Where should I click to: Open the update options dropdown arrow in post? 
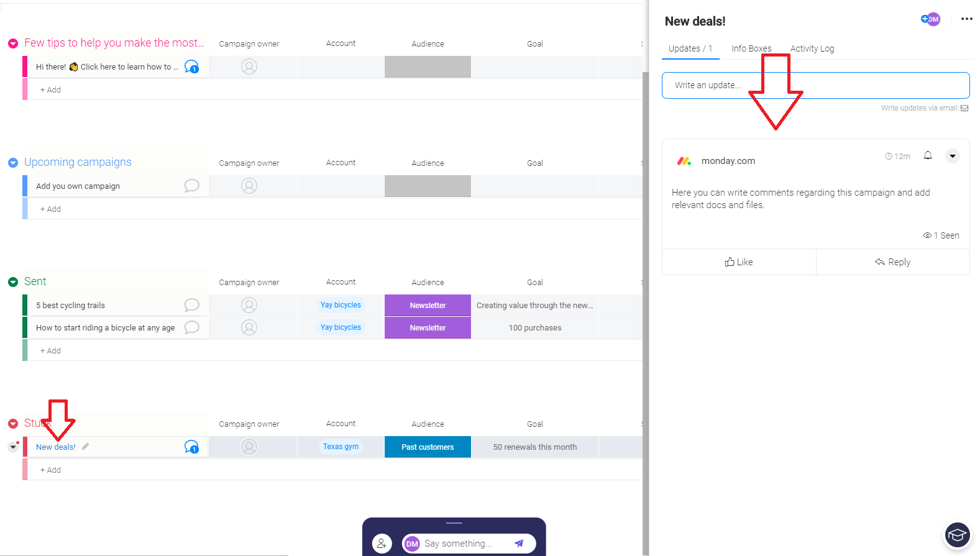click(953, 156)
